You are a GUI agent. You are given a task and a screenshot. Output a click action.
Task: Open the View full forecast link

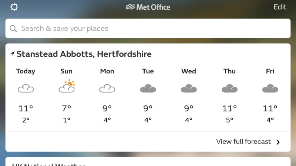tap(243, 142)
